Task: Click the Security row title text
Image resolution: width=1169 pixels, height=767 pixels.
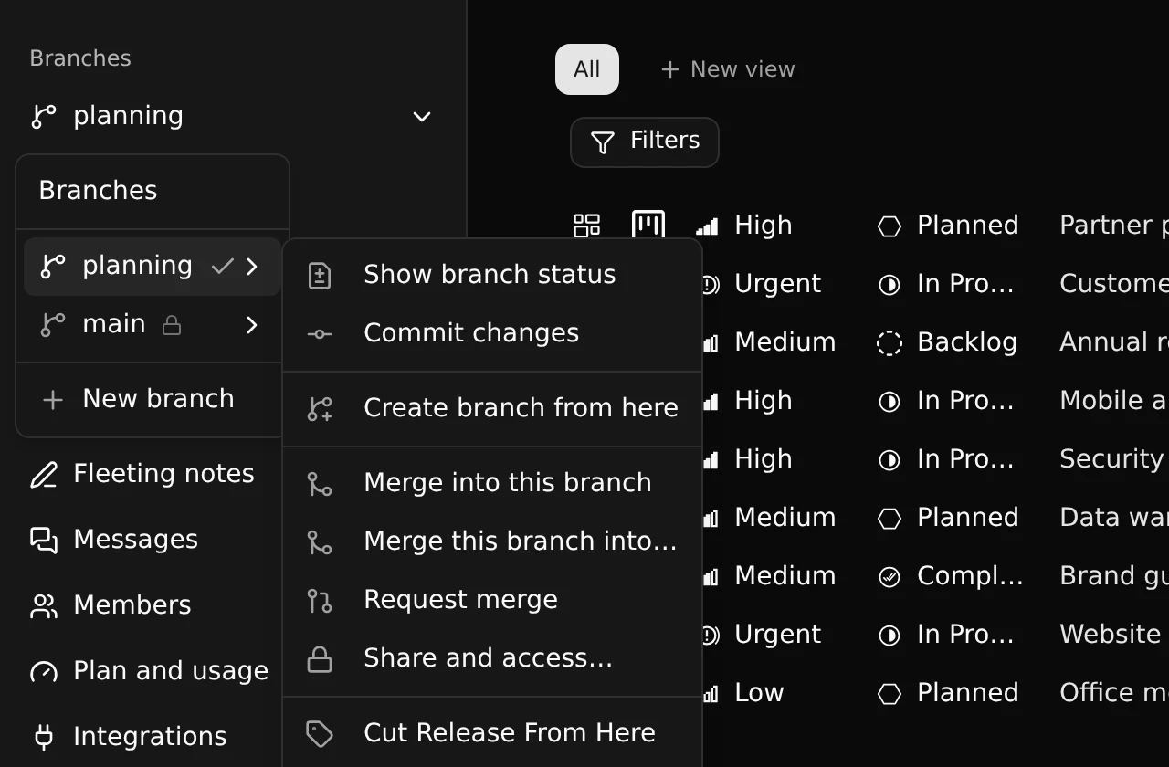Action: (x=1112, y=459)
